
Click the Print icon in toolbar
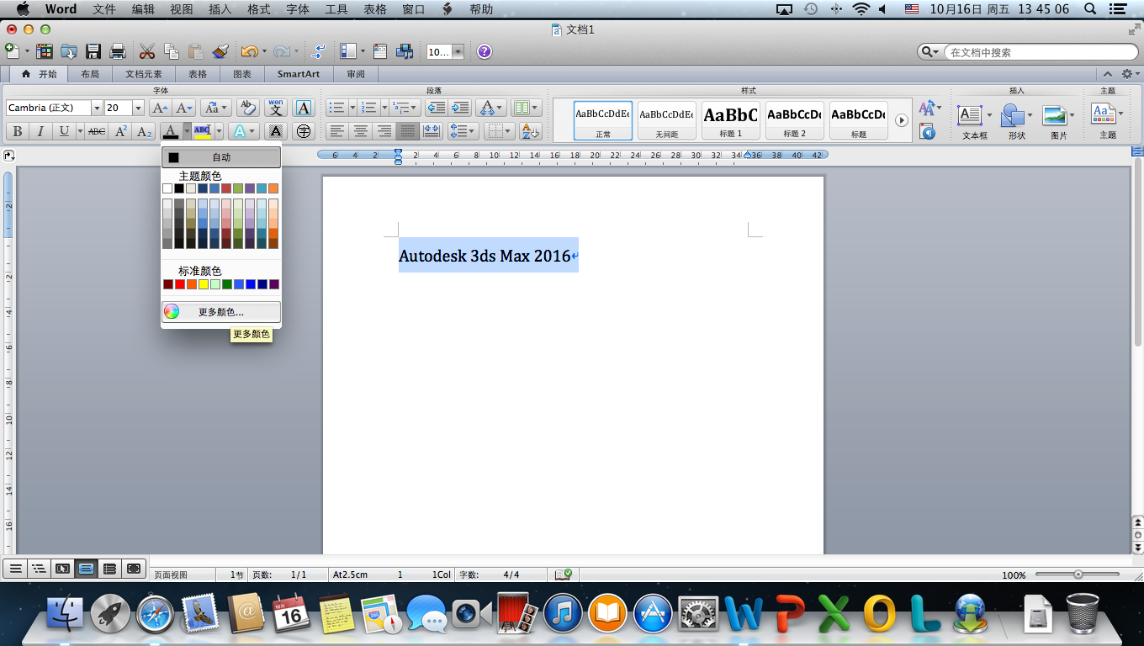(x=118, y=51)
